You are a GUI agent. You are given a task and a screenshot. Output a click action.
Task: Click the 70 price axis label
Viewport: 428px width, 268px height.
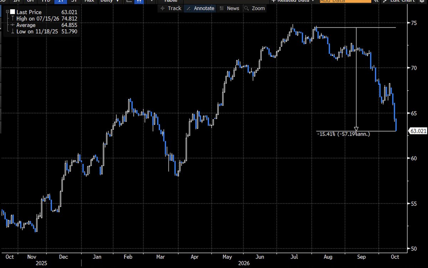413,68
